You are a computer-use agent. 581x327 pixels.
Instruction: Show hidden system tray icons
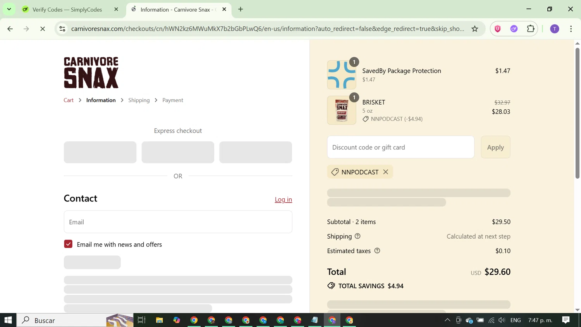click(447, 320)
